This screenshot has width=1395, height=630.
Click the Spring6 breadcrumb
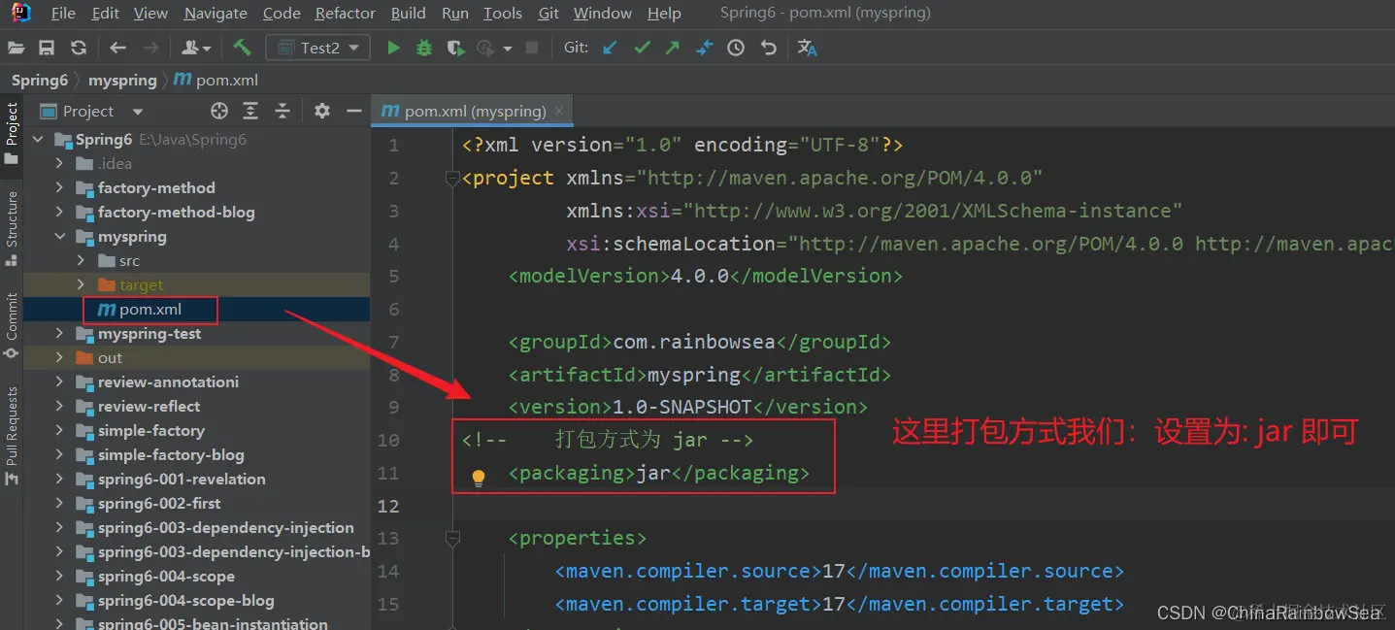pyautogui.click(x=39, y=80)
